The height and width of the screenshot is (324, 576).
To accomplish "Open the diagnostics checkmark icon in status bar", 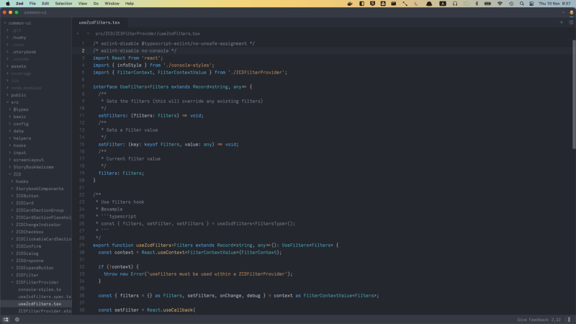I will point(17,320).
